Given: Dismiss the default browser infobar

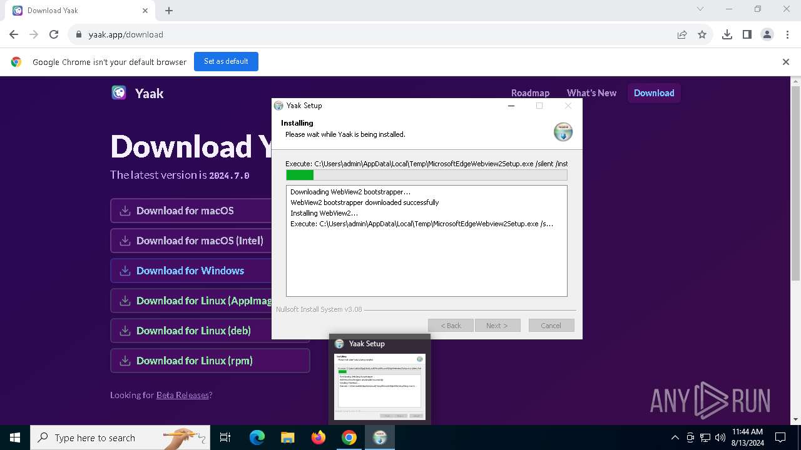Looking at the screenshot, I should (786, 62).
